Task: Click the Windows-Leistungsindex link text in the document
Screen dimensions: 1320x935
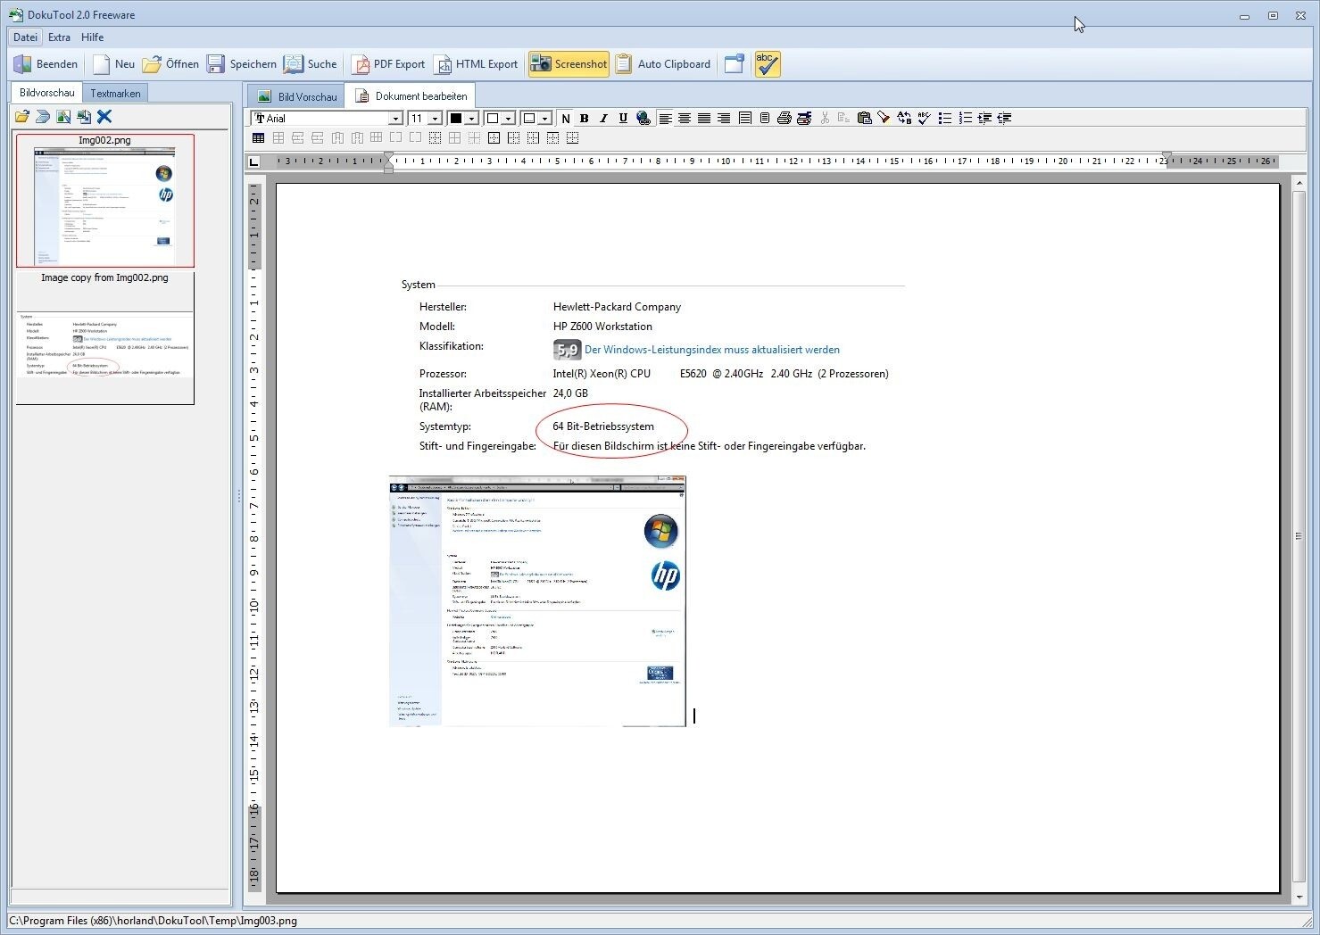Action: click(712, 350)
